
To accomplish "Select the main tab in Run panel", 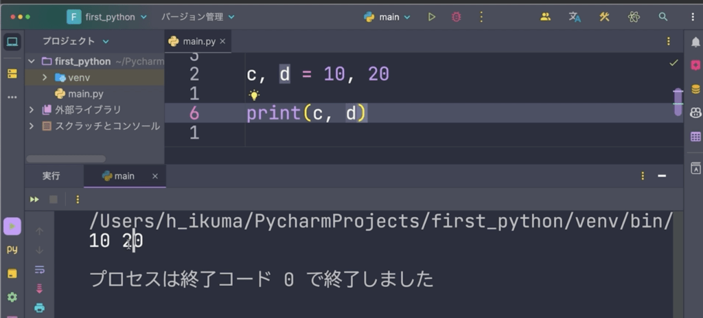I will (124, 176).
